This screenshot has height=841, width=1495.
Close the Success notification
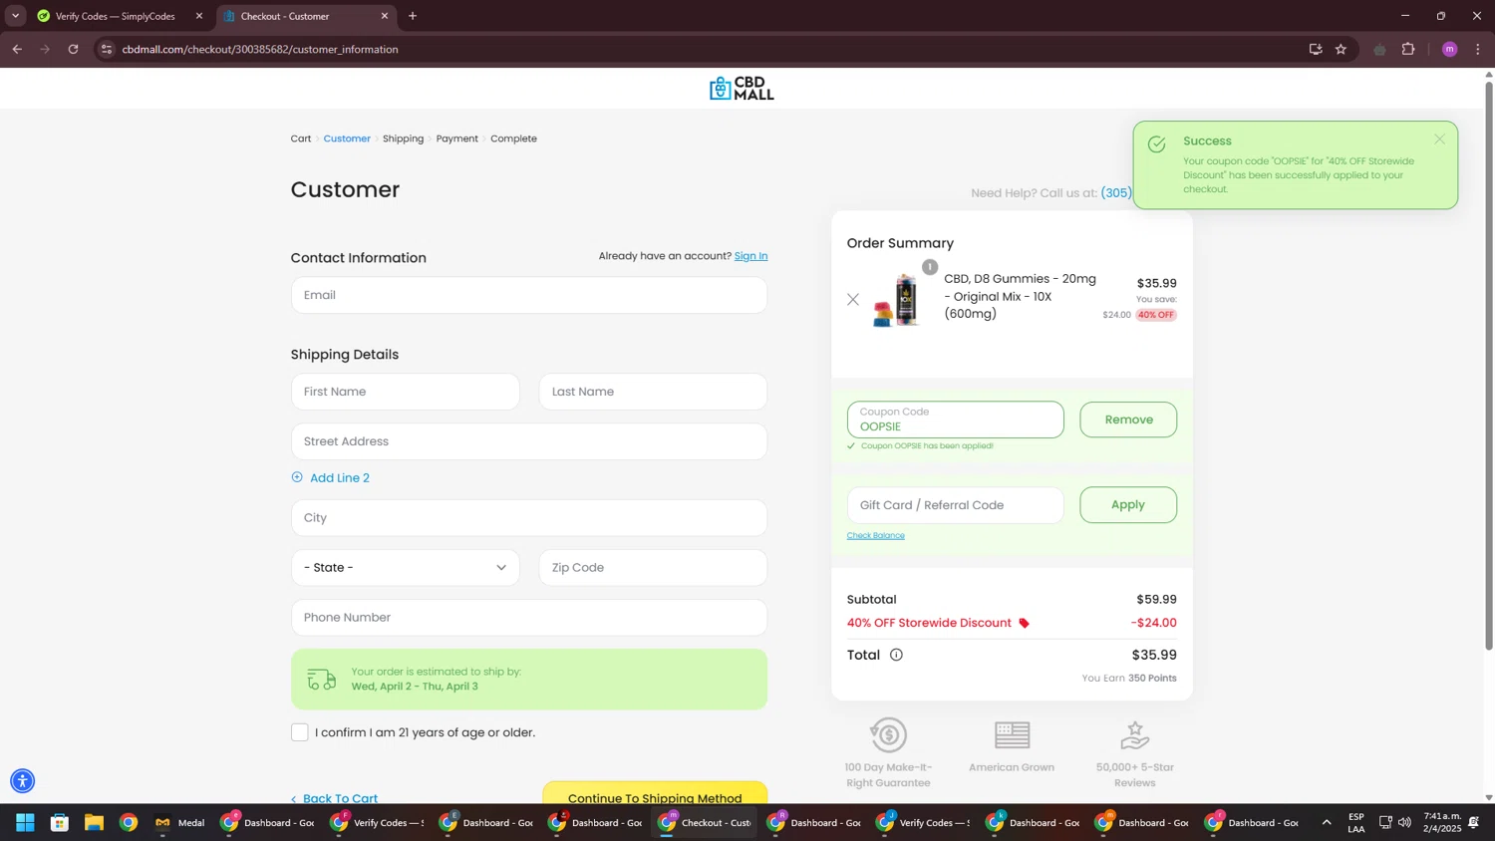click(x=1439, y=140)
